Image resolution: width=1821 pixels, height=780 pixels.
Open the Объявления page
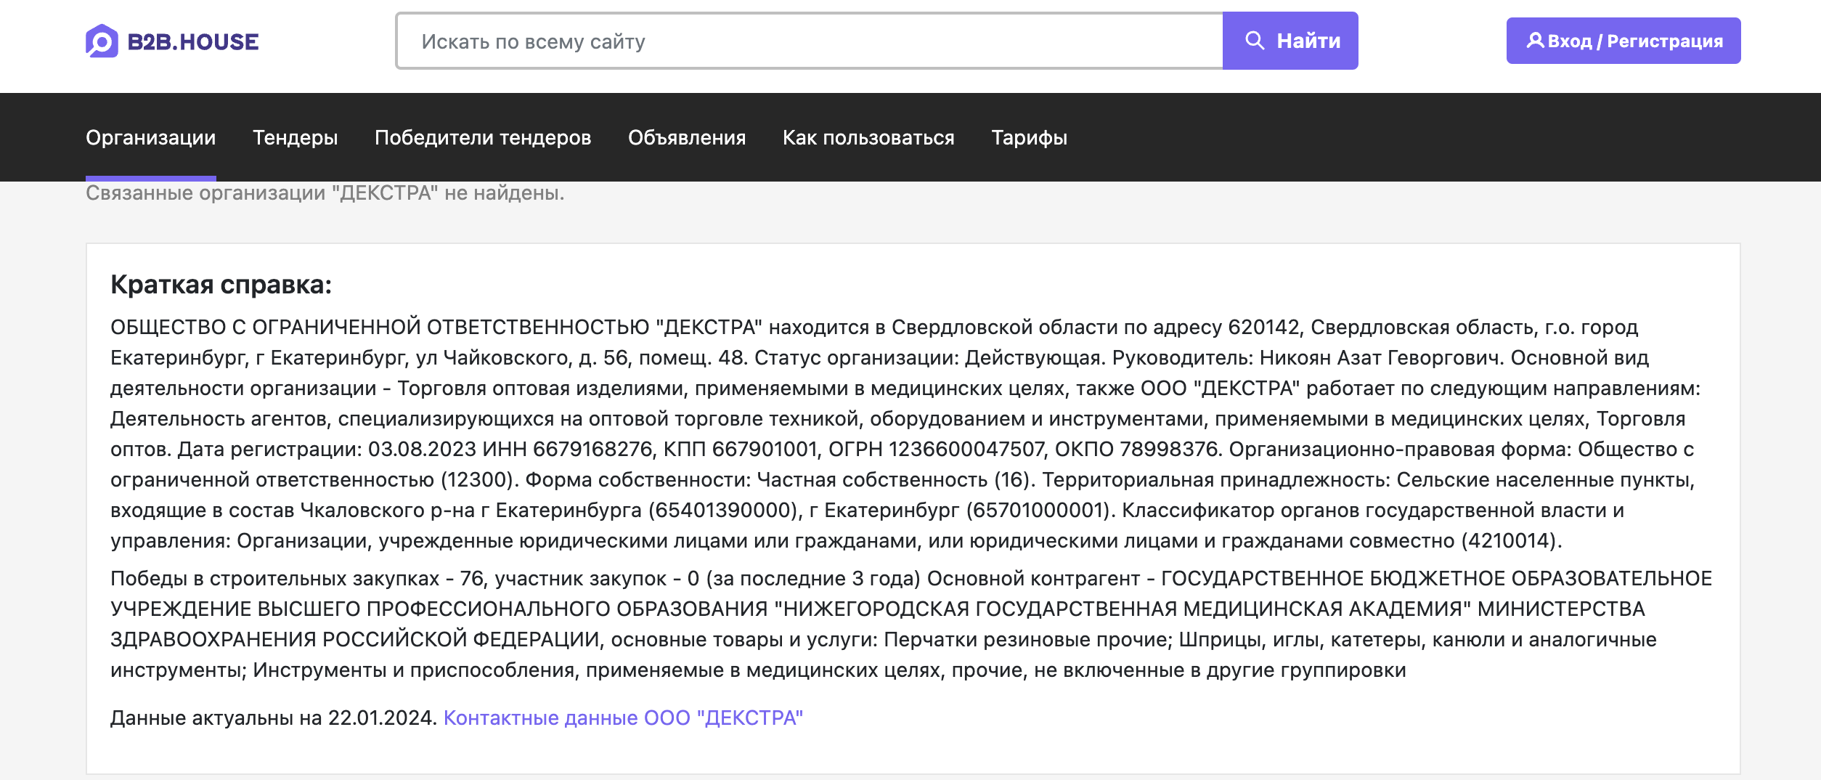pos(687,137)
